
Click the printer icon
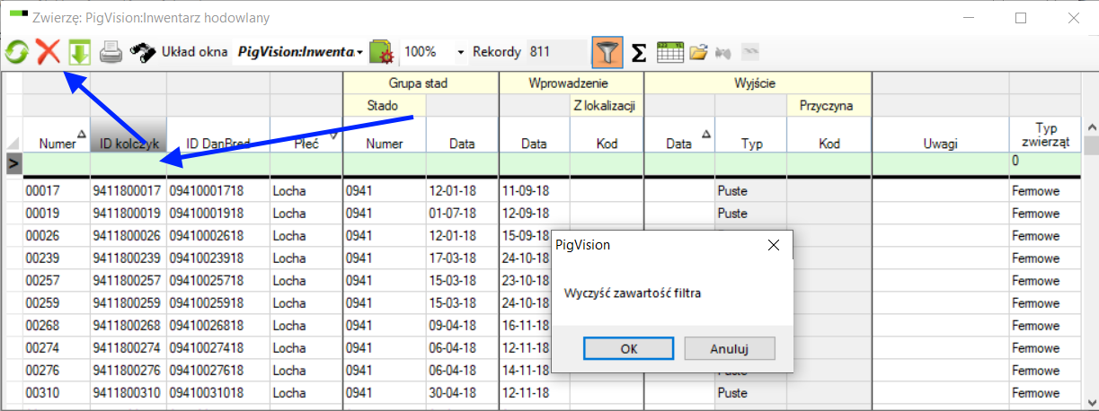pyautogui.click(x=111, y=52)
